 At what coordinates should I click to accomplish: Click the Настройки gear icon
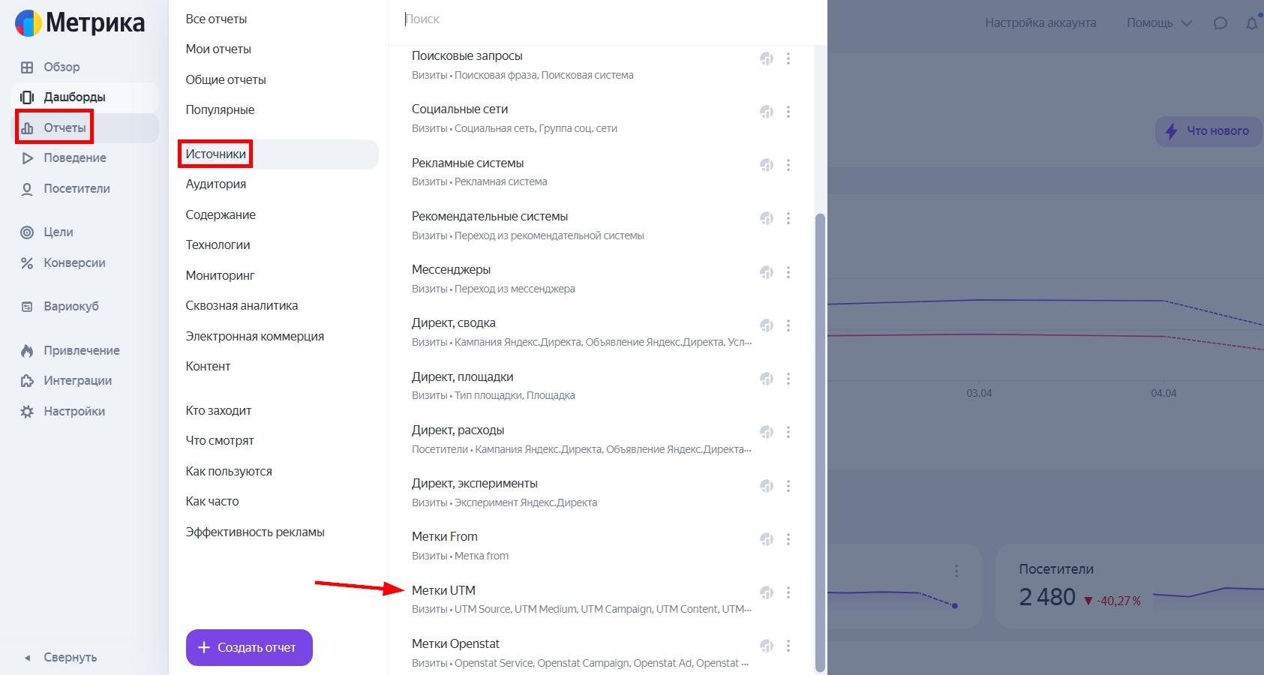27,412
